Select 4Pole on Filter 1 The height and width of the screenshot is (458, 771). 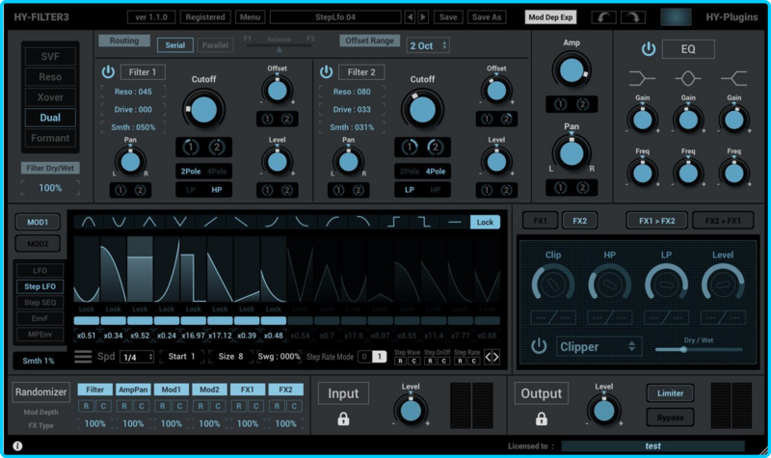click(x=217, y=172)
